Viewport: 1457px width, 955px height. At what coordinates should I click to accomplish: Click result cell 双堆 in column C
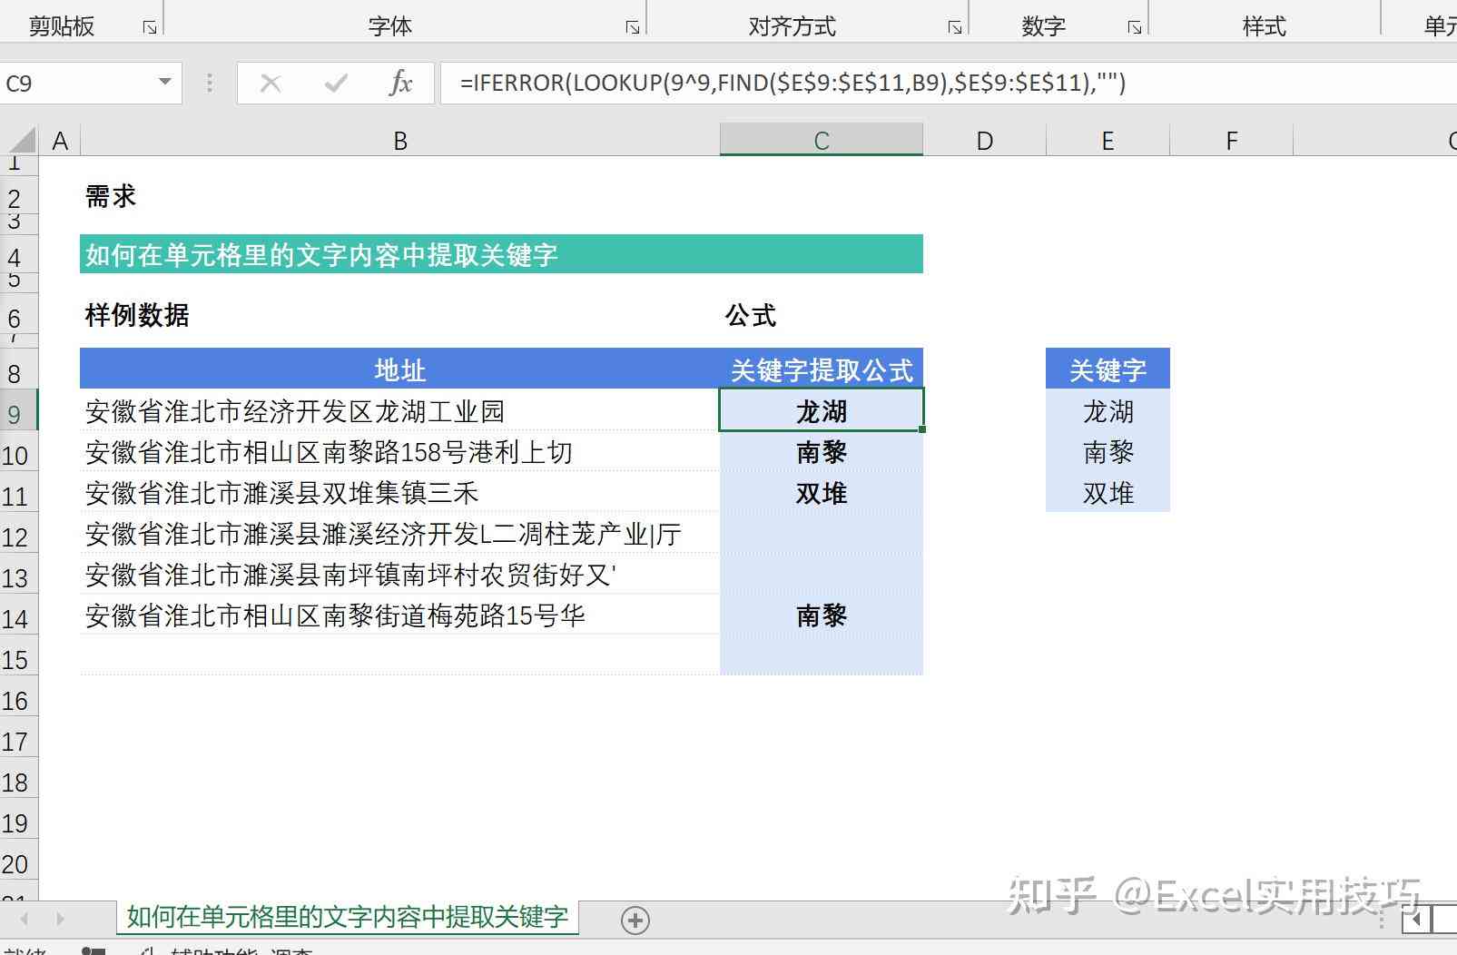pos(822,493)
